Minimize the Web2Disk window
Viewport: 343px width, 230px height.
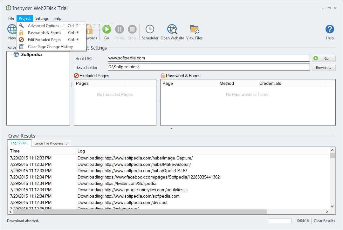pyautogui.click(x=323, y=8)
